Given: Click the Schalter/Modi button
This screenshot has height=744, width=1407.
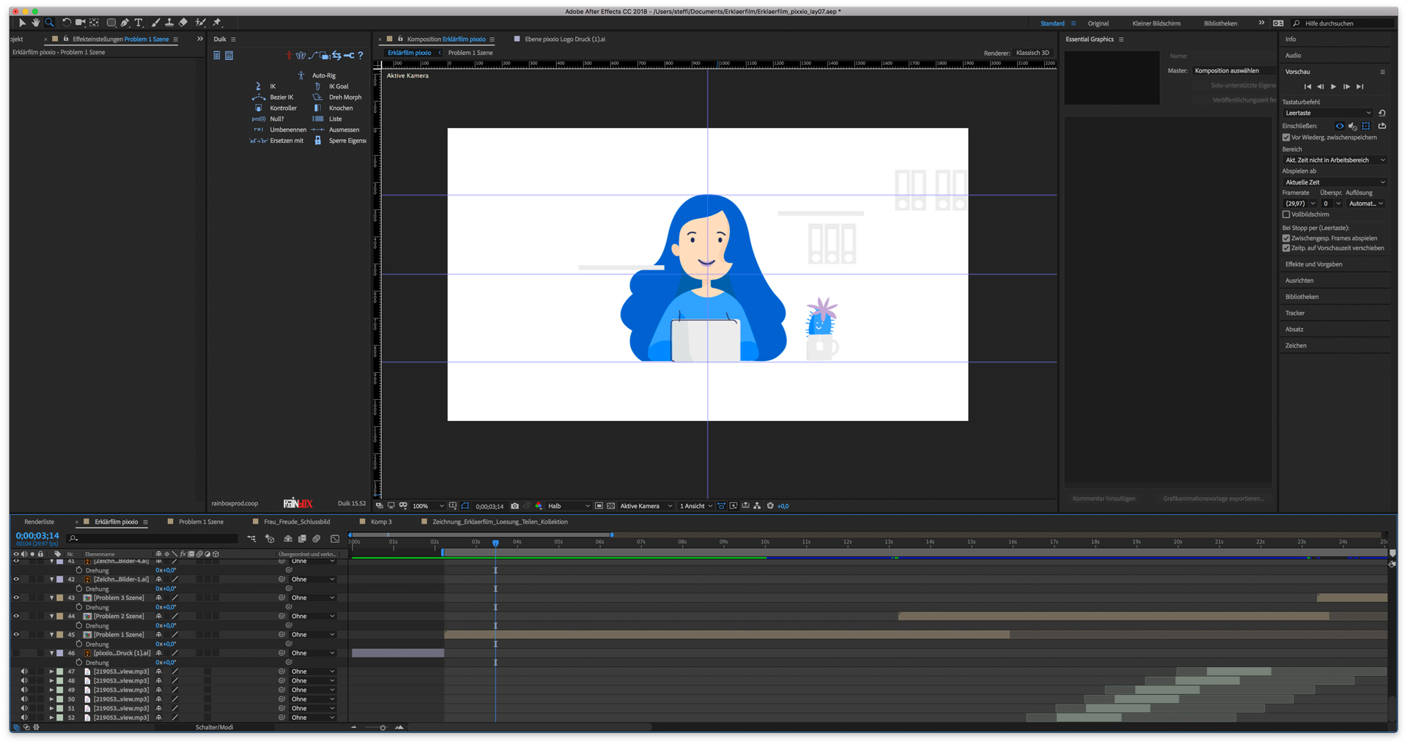Looking at the screenshot, I should pyautogui.click(x=214, y=727).
